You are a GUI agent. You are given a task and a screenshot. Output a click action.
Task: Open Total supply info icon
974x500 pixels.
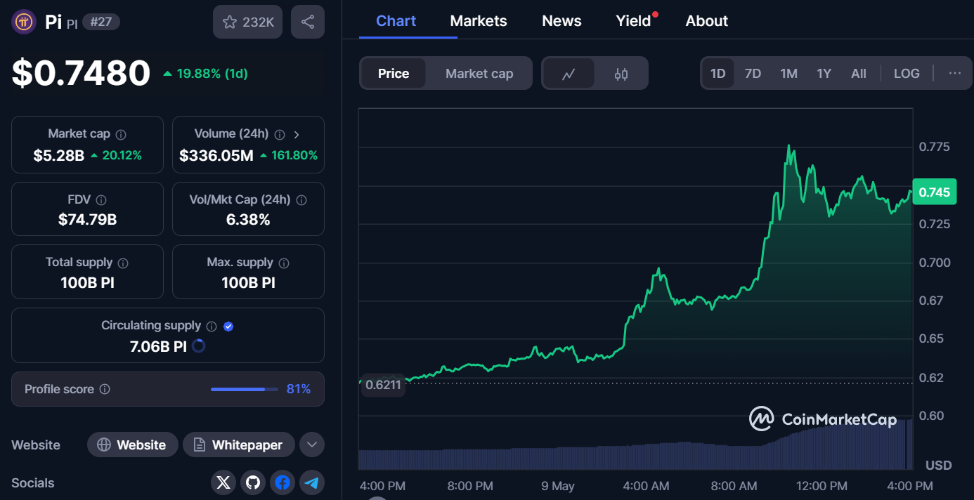[x=123, y=263]
